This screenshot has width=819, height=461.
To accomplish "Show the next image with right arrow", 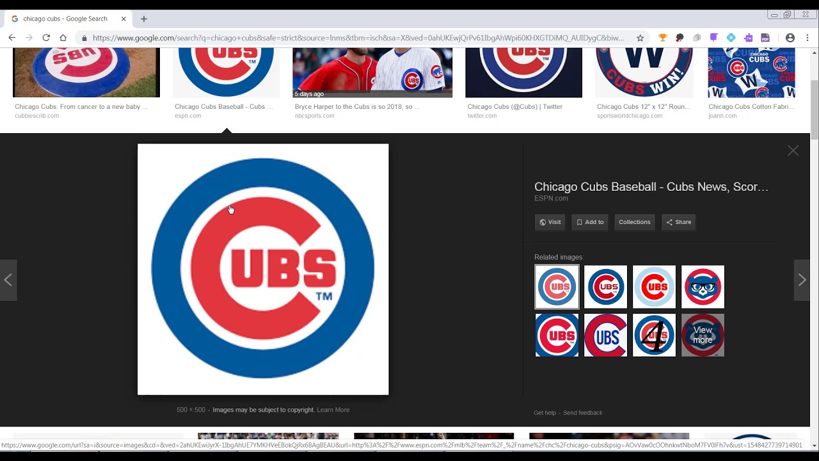I will click(802, 280).
